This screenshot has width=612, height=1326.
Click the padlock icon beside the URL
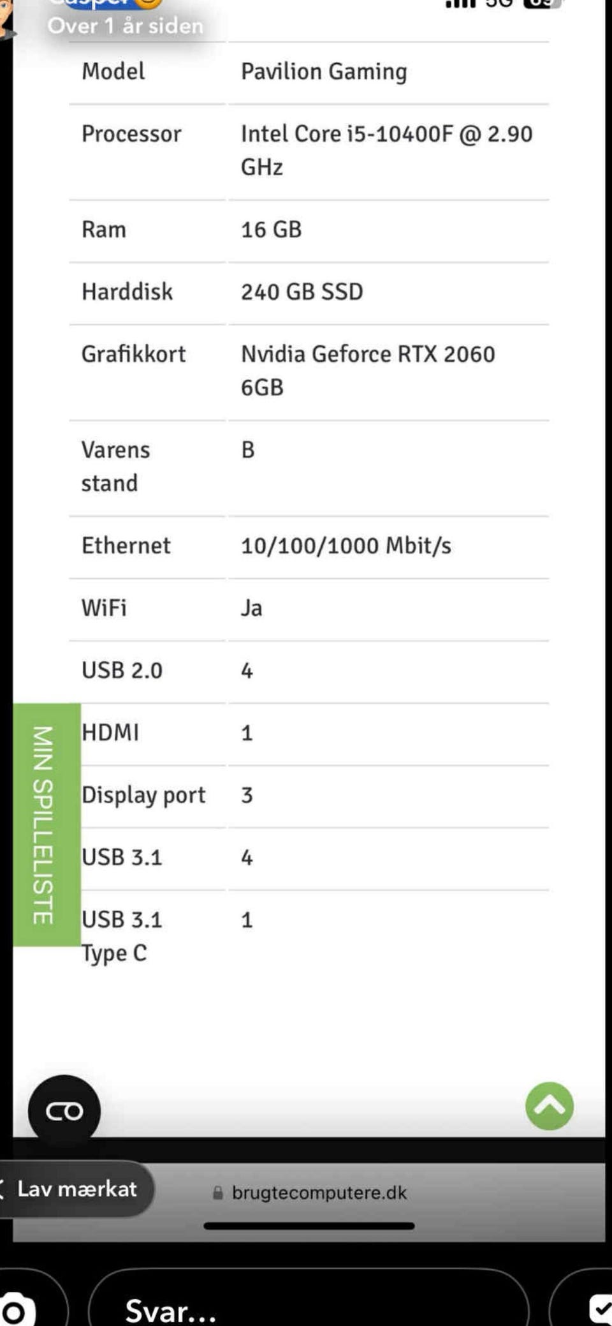(218, 1193)
